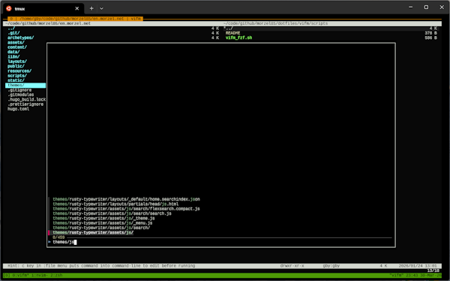Open the resources/ directory
The width and height of the screenshot is (450, 281).
point(19,71)
